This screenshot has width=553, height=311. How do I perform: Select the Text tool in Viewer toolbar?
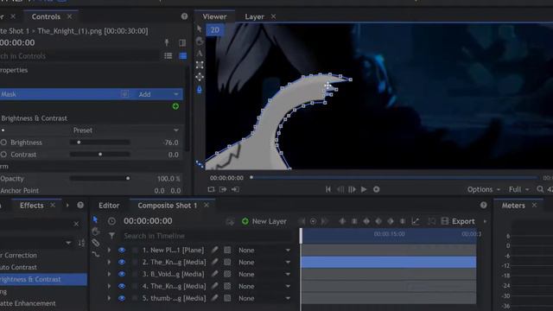[x=200, y=54]
